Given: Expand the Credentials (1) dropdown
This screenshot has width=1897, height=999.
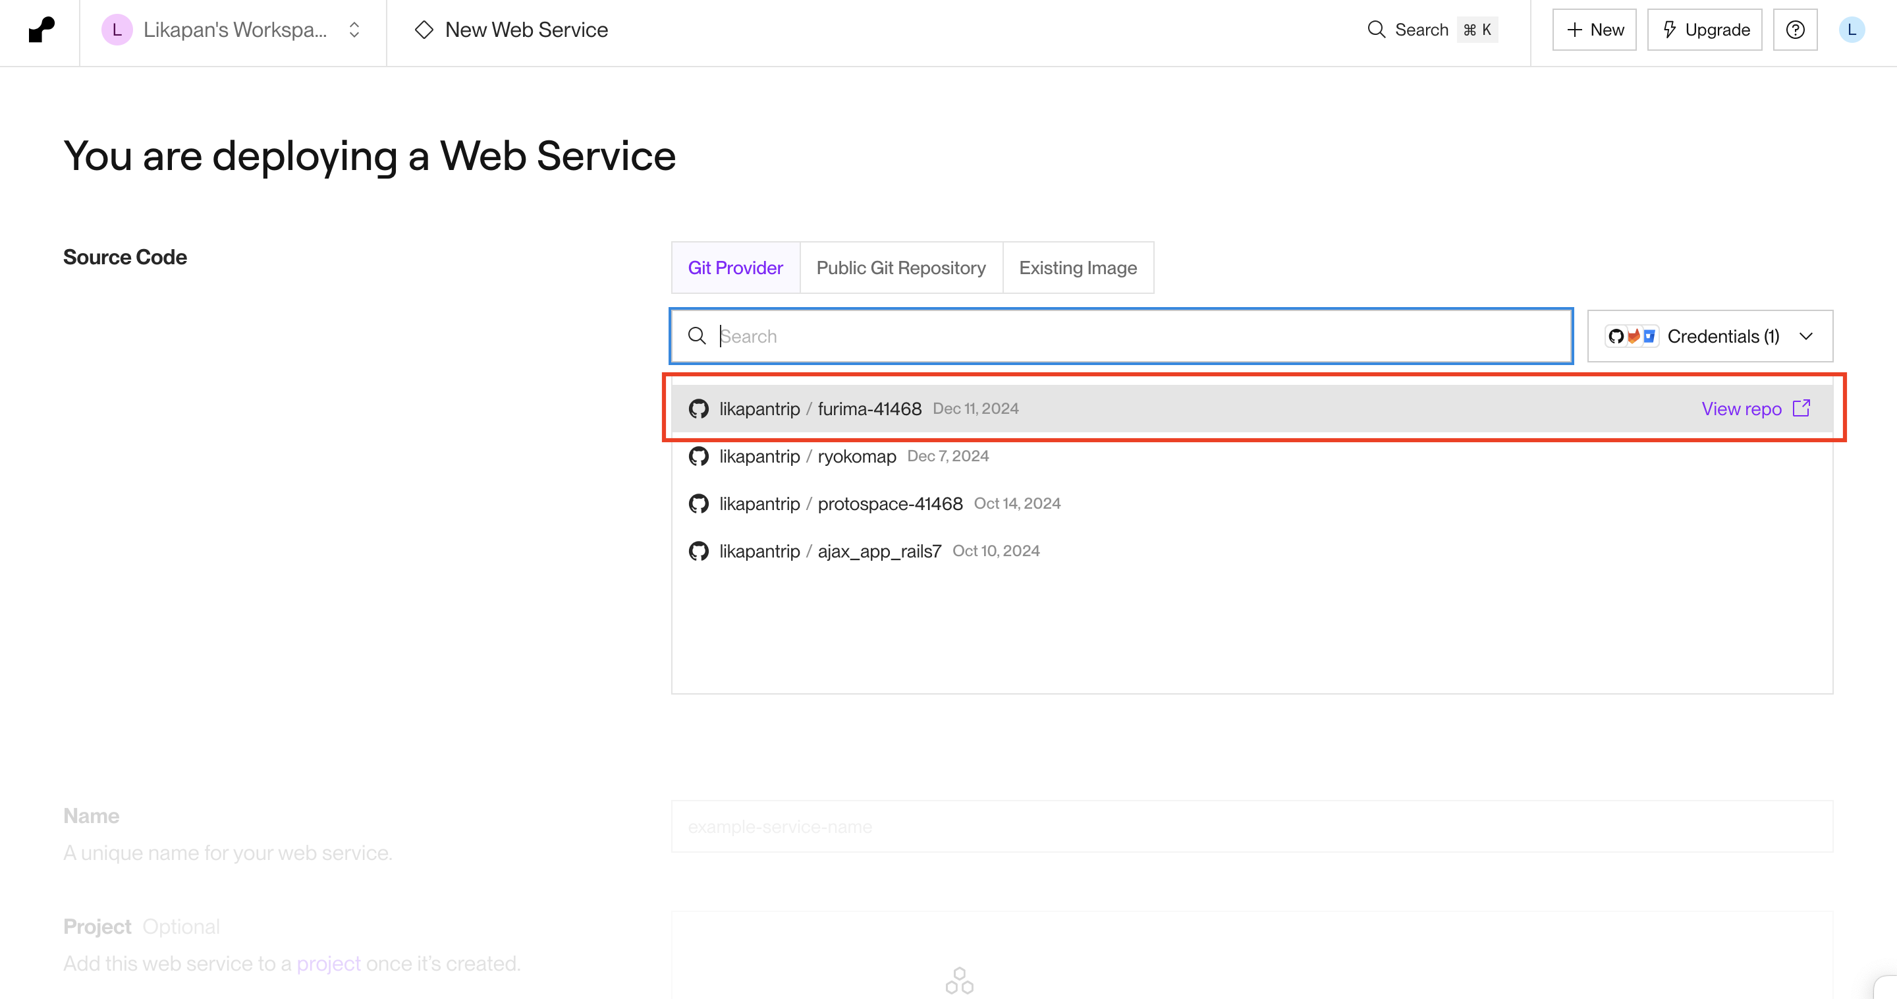Looking at the screenshot, I should [x=1709, y=336].
